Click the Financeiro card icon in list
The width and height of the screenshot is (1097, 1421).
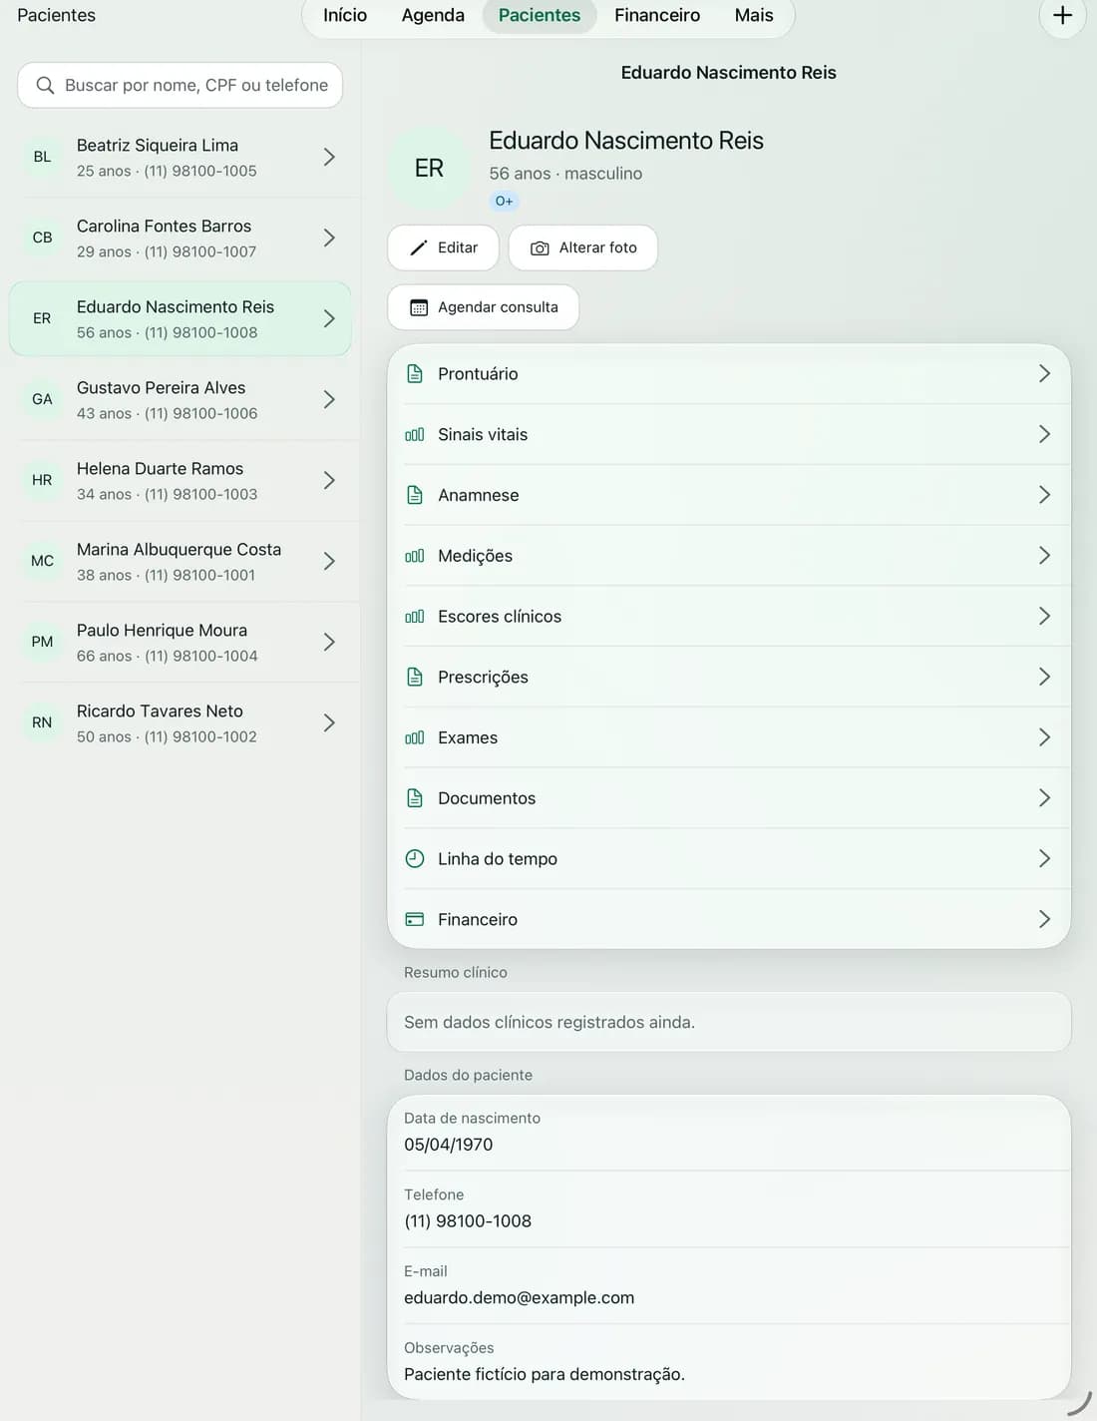[415, 919]
